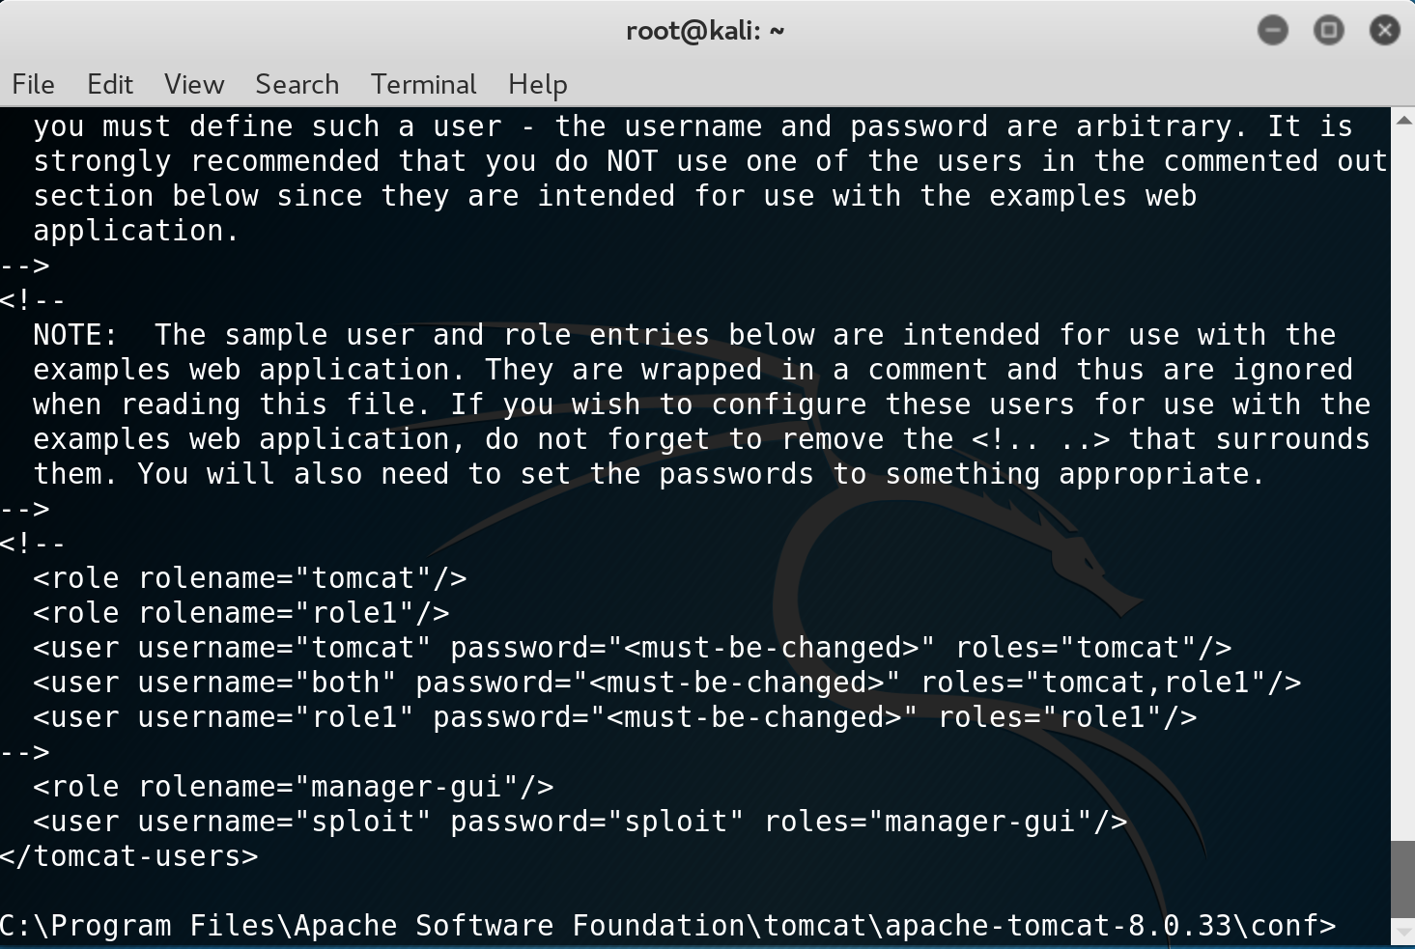Click the empty scrollbar track above thumb
The width and height of the screenshot is (1415, 949).
[x=1403, y=483]
